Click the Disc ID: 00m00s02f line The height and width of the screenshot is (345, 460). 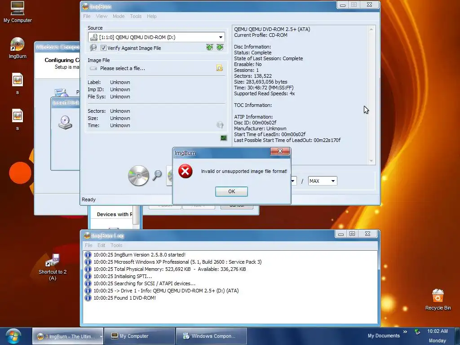pos(255,123)
